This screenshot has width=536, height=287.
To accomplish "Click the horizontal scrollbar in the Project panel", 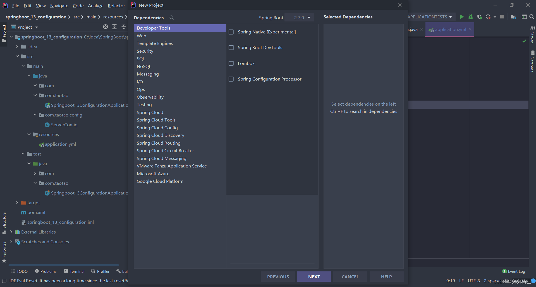I will coord(64,265).
